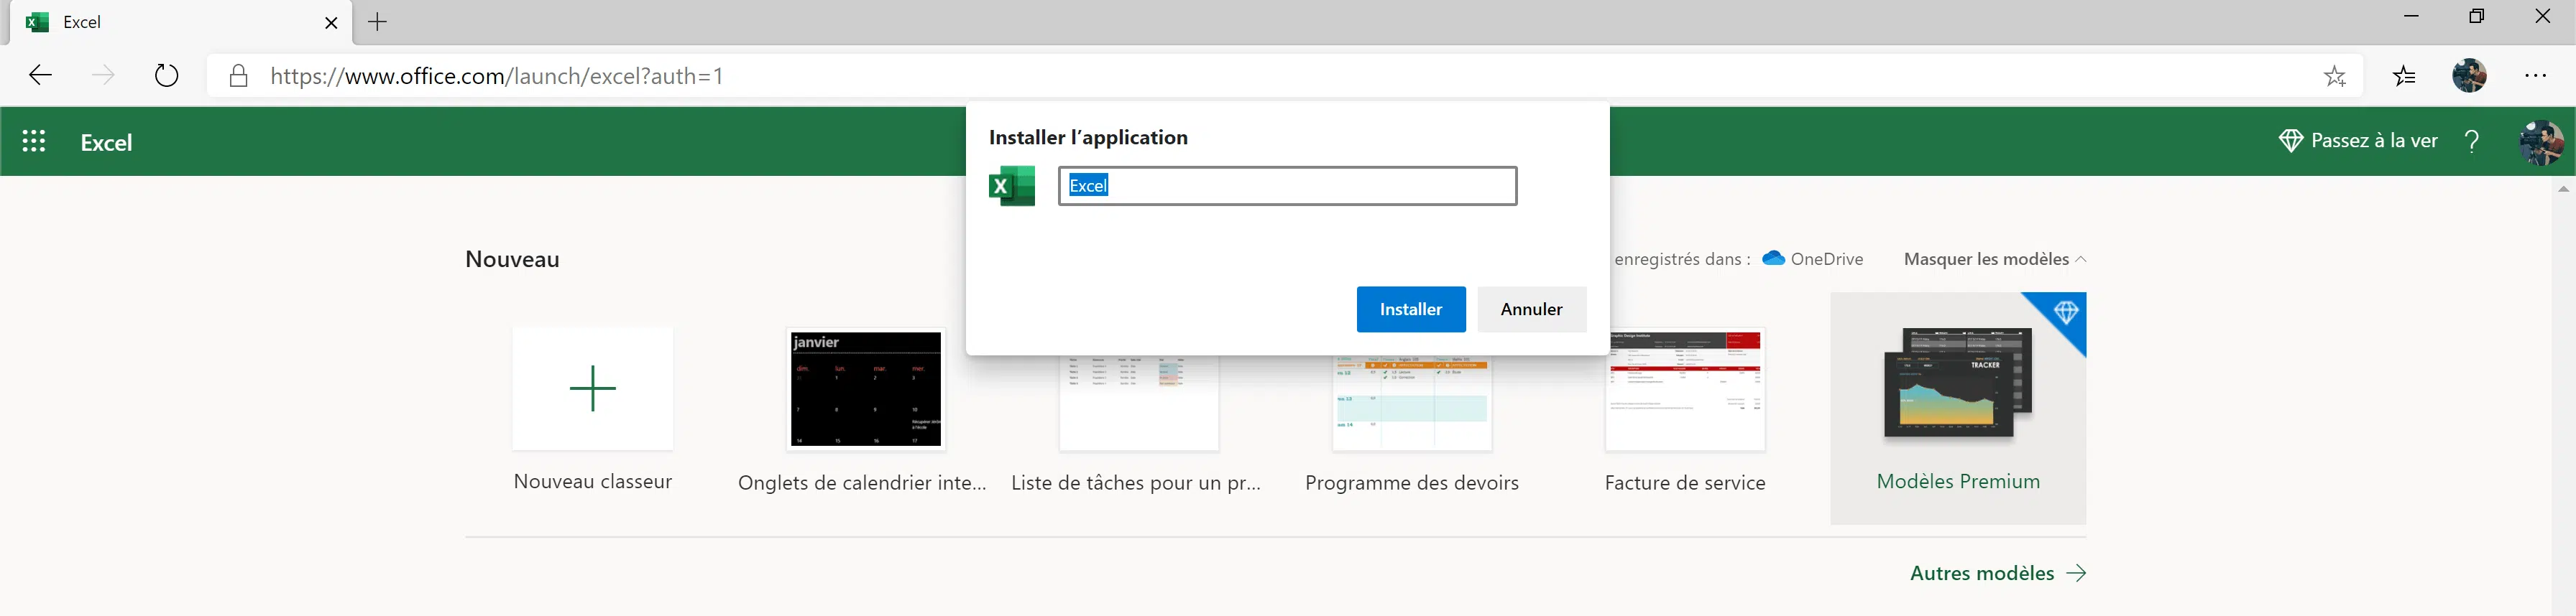Click Facture de service label
Screen dimensions: 2576x616
point(1685,483)
